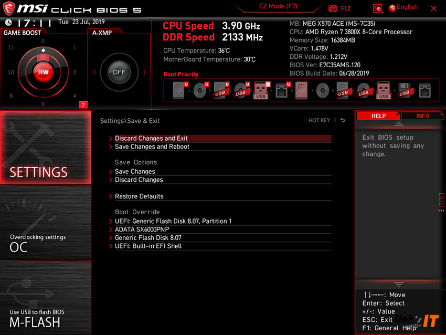
Task: Open the HELP tab
Action: pyautogui.click(x=378, y=116)
